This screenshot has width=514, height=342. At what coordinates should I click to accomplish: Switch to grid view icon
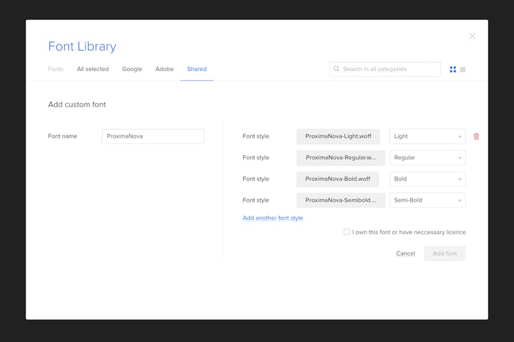pos(452,69)
